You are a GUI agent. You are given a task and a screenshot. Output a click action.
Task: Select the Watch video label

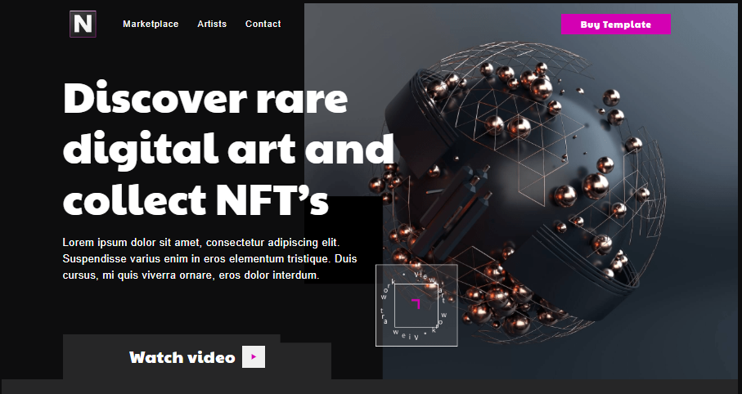coord(182,357)
